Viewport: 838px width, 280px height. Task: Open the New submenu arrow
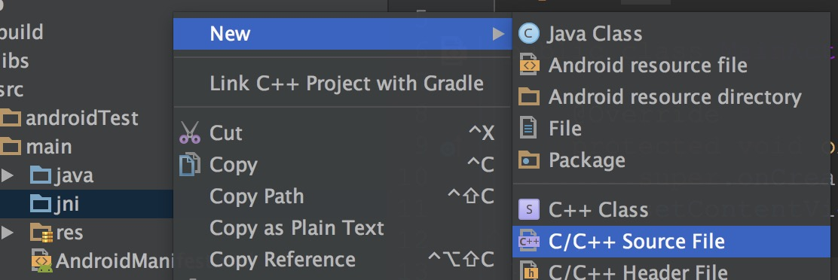click(x=498, y=34)
